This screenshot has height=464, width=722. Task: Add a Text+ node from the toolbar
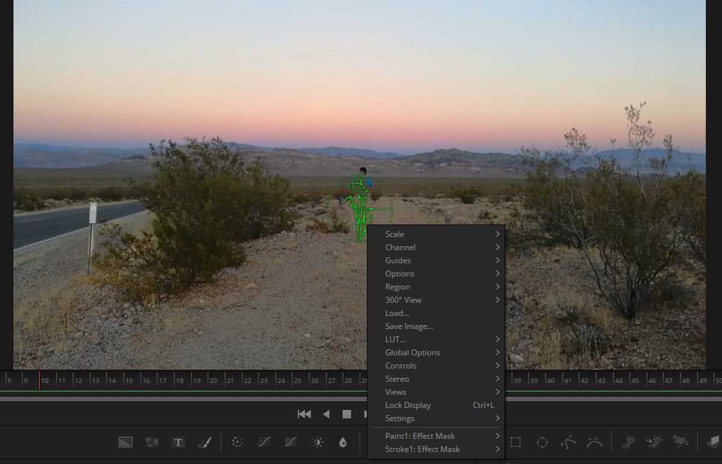[179, 442]
